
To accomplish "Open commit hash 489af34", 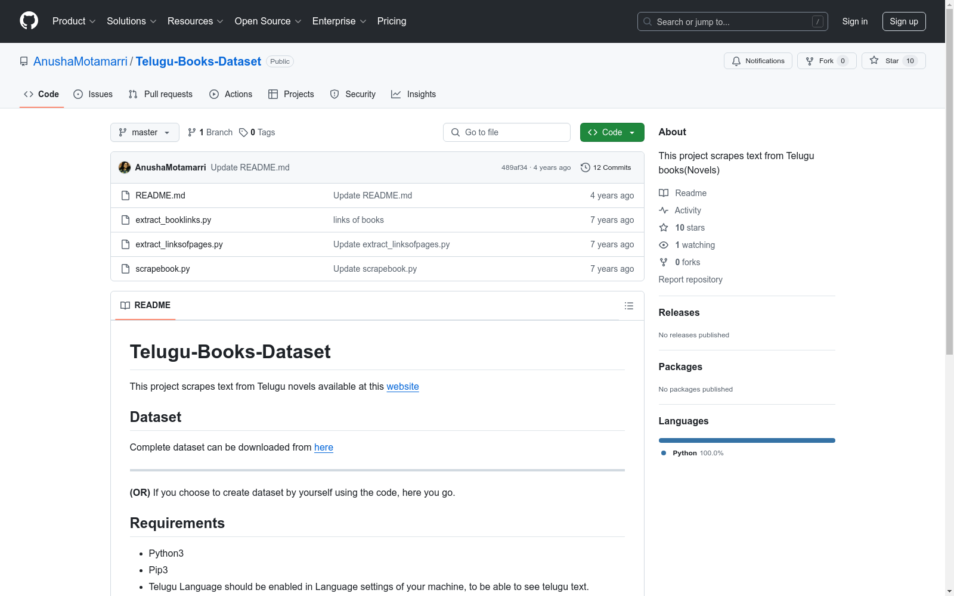I will [x=514, y=167].
